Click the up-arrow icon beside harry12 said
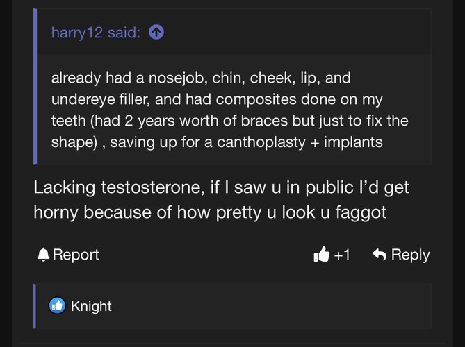The image size is (465, 347). 156,33
